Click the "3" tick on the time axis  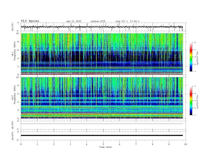70,144
